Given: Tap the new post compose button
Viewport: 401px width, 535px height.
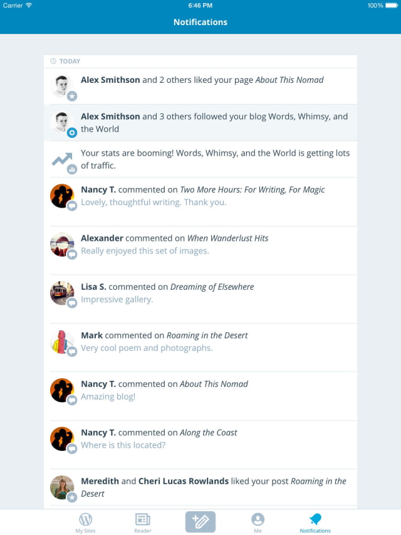Looking at the screenshot, I should 200,521.
